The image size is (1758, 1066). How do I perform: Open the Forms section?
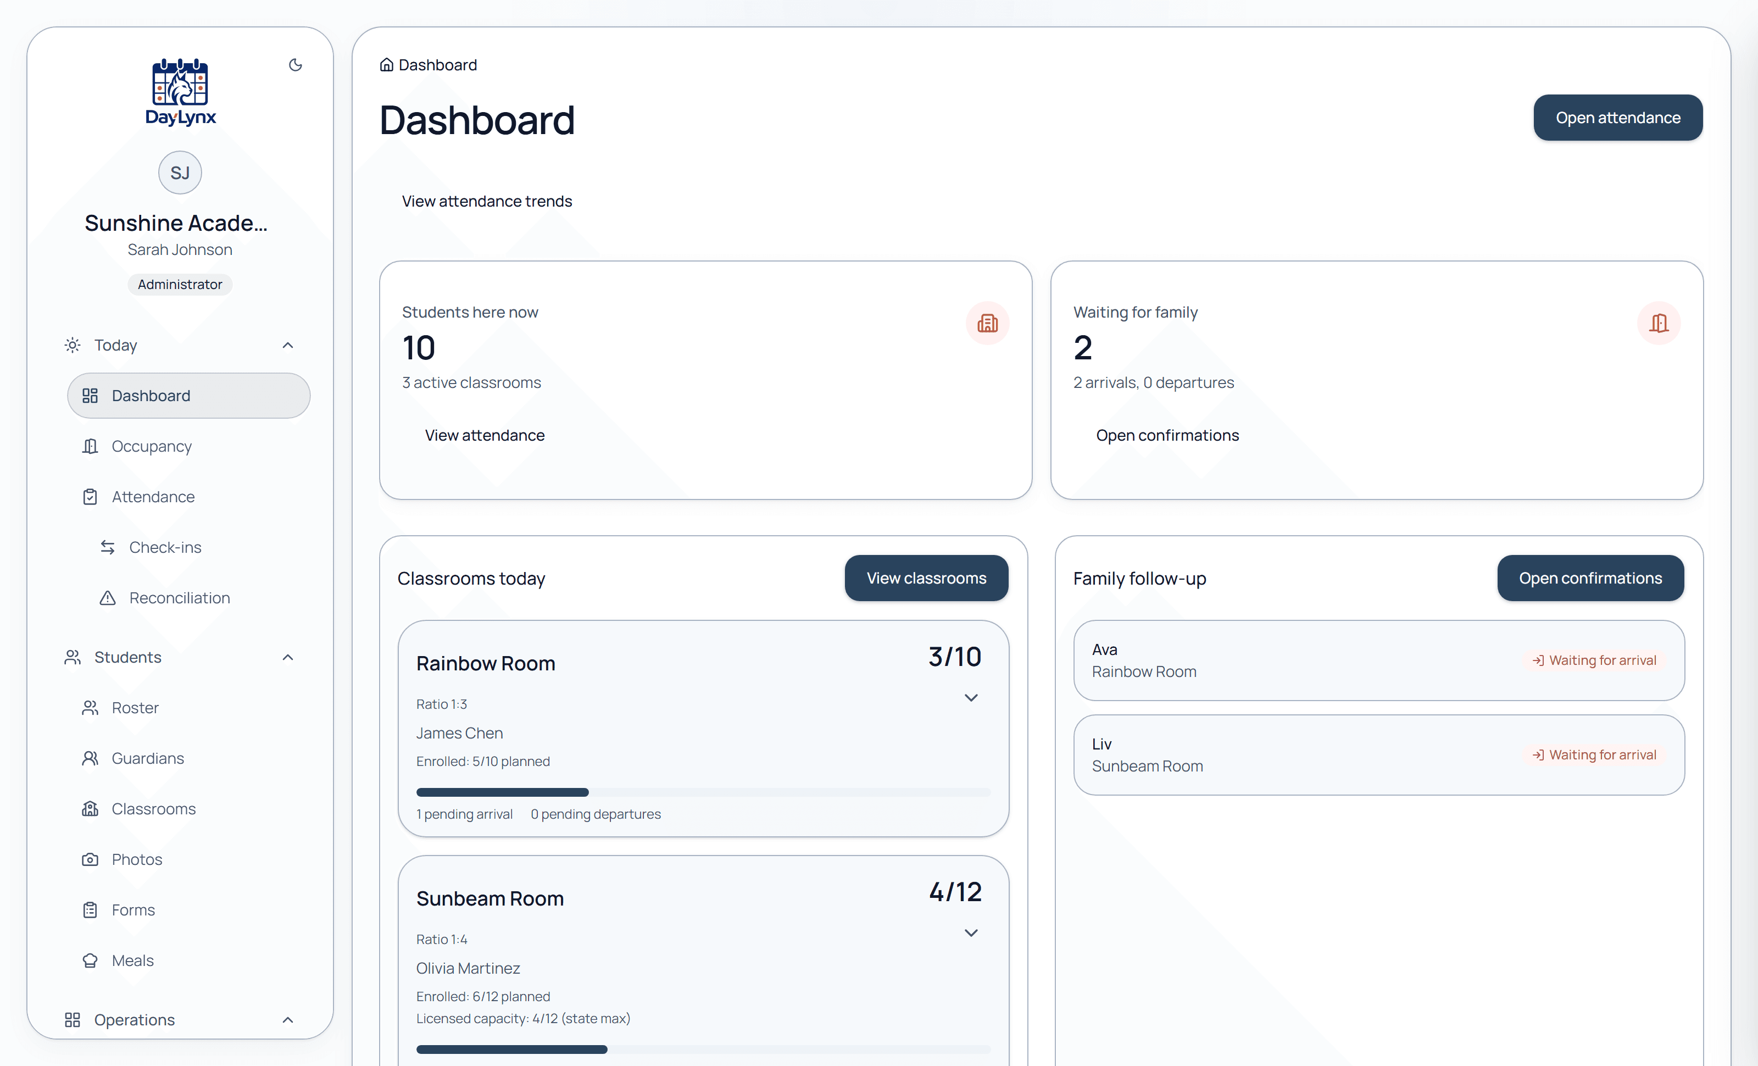188,911
